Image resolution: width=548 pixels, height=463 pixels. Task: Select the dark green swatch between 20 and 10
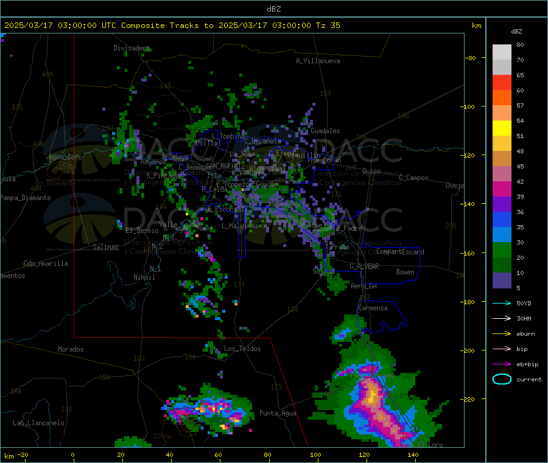502,265
